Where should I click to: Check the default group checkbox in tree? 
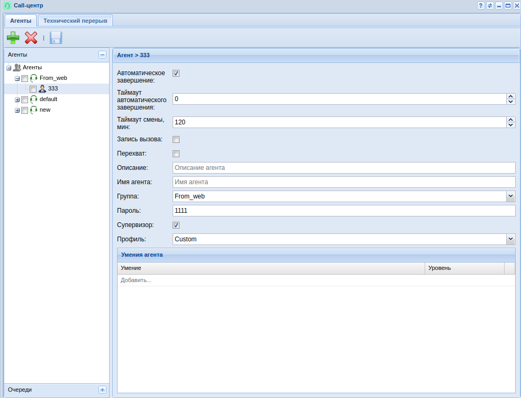[x=24, y=100]
